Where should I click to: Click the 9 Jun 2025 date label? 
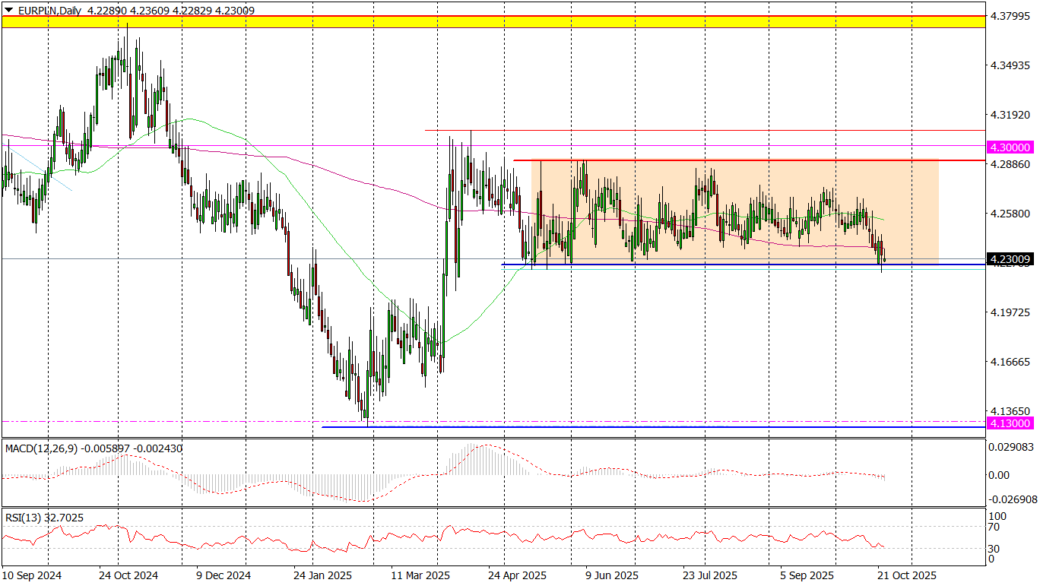click(x=613, y=575)
